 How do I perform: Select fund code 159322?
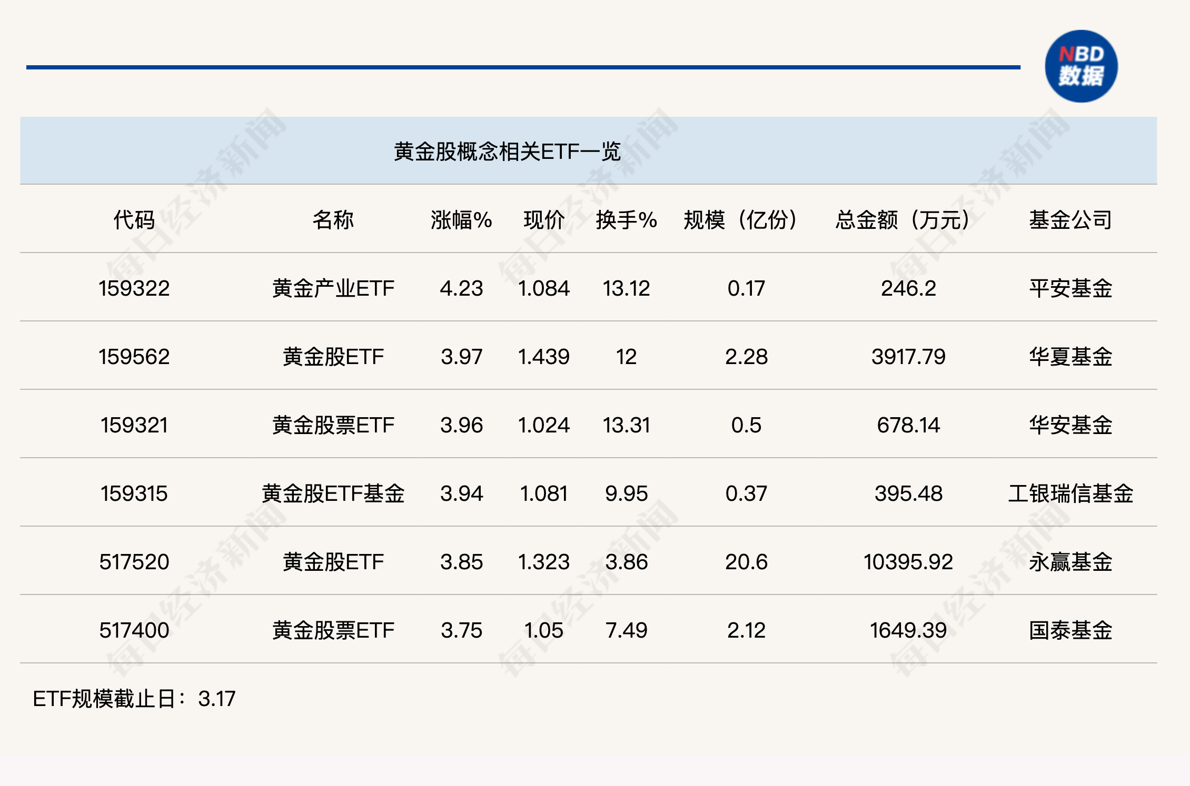[134, 288]
